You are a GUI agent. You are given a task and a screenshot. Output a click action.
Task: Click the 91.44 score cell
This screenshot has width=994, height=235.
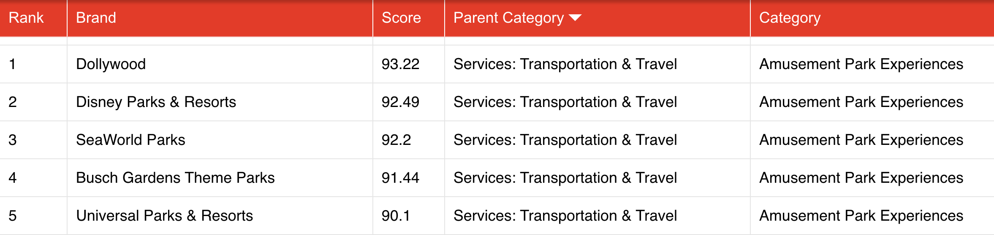click(x=400, y=178)
